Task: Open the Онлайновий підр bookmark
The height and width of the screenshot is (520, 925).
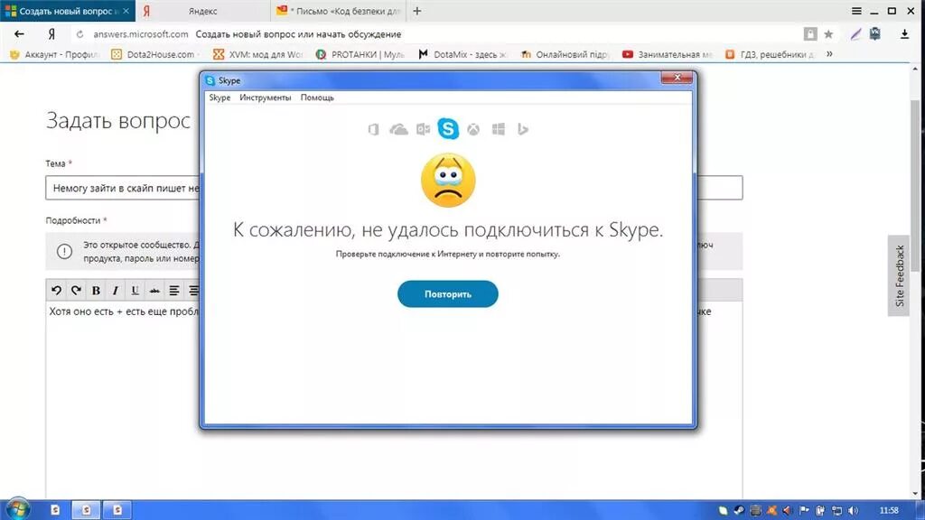Action: click(x=565, y=54)
